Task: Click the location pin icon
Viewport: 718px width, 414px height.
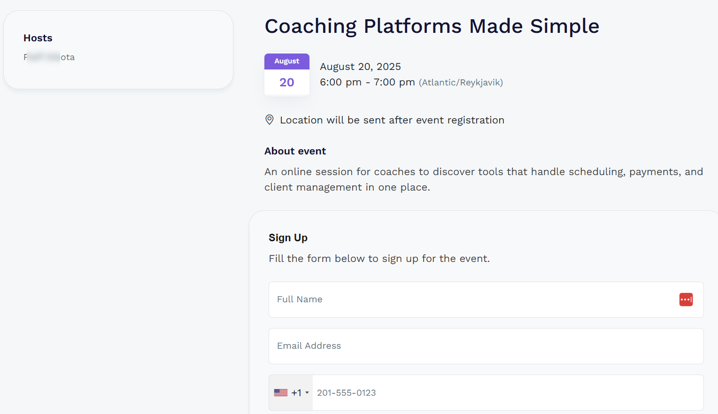Action: pos(269,120)
